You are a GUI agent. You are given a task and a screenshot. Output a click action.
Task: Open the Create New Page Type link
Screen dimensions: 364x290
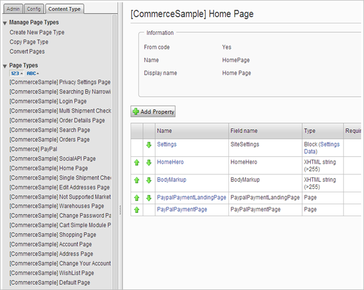tap(37, 33)
